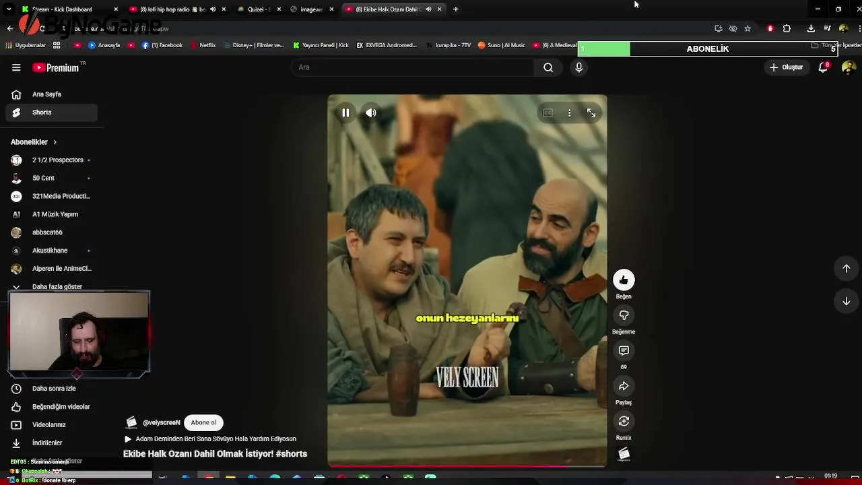Open the @velyscreeN channel link

pos(162,422)
